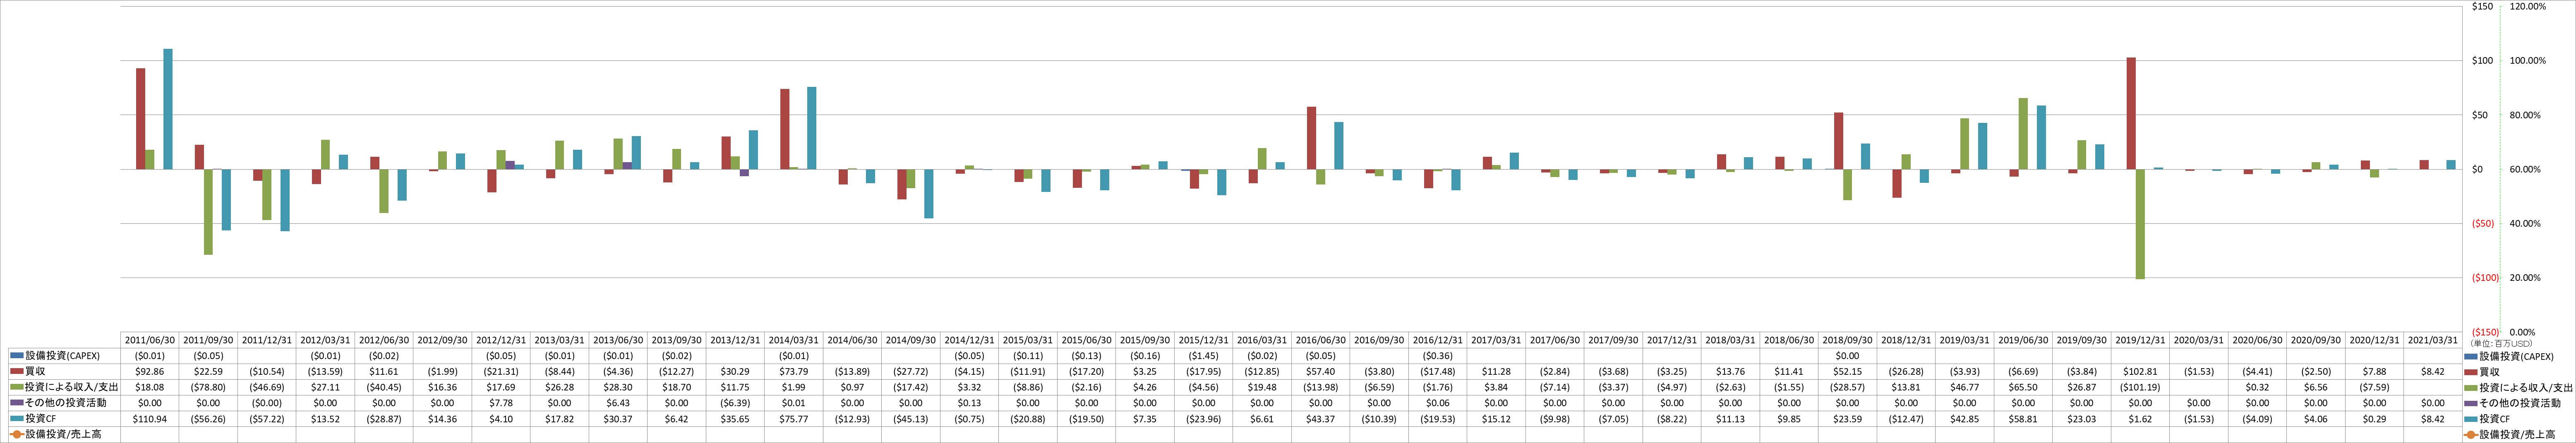Screen dimensions: 2576x443
Task: Click the tall teal 投資CF bar for 2011/06/30
Action: pyautogui.click(x=168, y=109)
